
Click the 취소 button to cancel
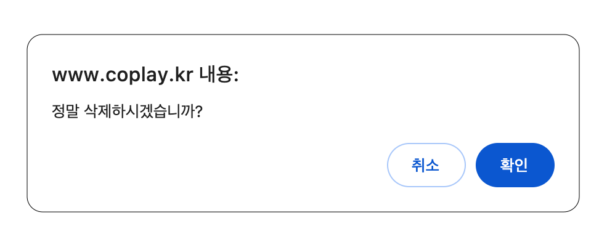426,165
